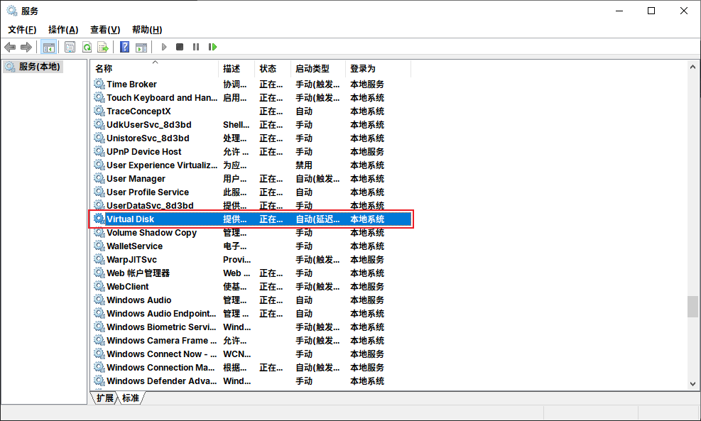Refresh the services list with the toolbar icon
Image resolution: width=701 pixels, height=421 pixels.
coord(87,47)
